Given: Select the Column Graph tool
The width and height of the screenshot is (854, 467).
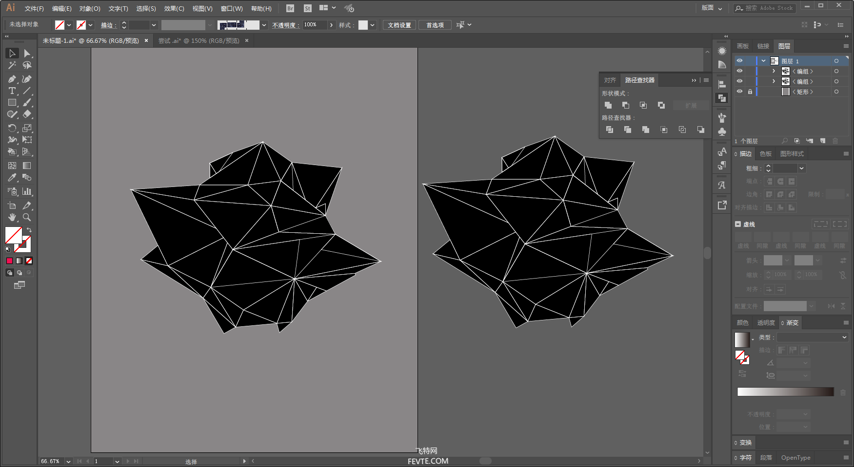Looking at the screenshot, I should click(27, 191).
